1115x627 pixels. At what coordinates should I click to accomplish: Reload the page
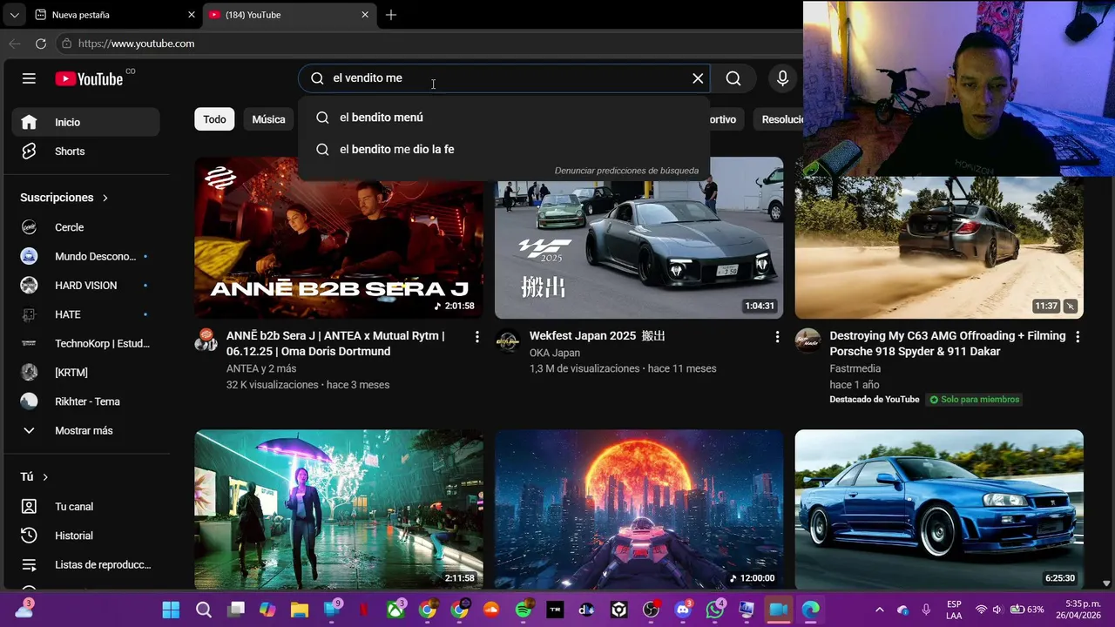point(41,44)
